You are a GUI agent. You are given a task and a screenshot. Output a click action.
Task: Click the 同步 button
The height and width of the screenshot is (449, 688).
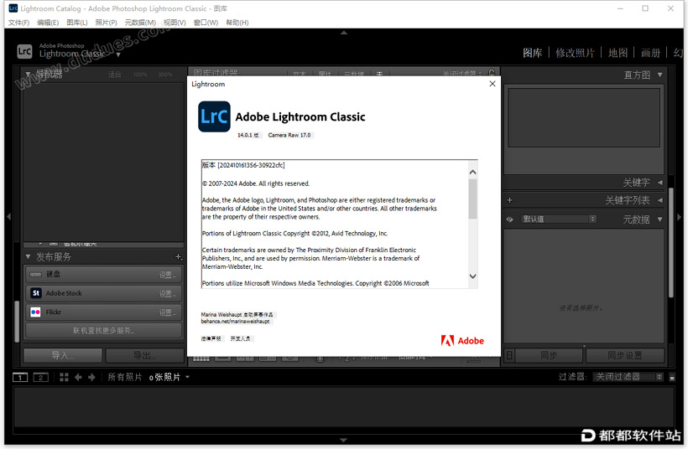click(x=549, y=355)
